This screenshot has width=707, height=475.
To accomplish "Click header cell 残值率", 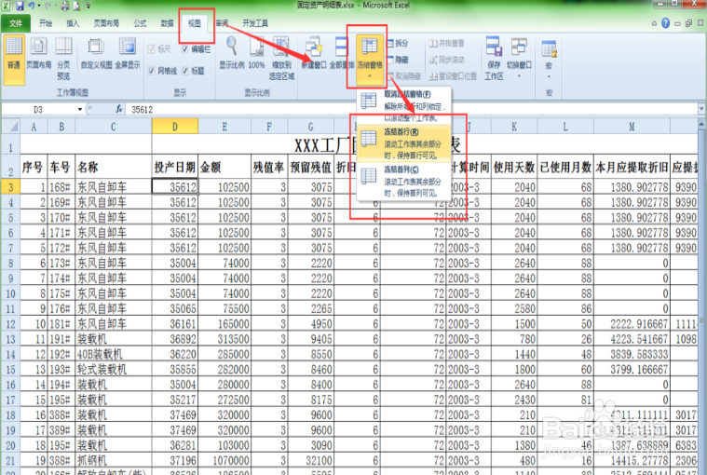I will 269,168.
